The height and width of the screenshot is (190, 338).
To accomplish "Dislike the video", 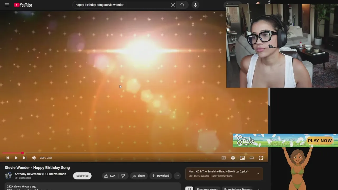I will (x=123, y=176).
